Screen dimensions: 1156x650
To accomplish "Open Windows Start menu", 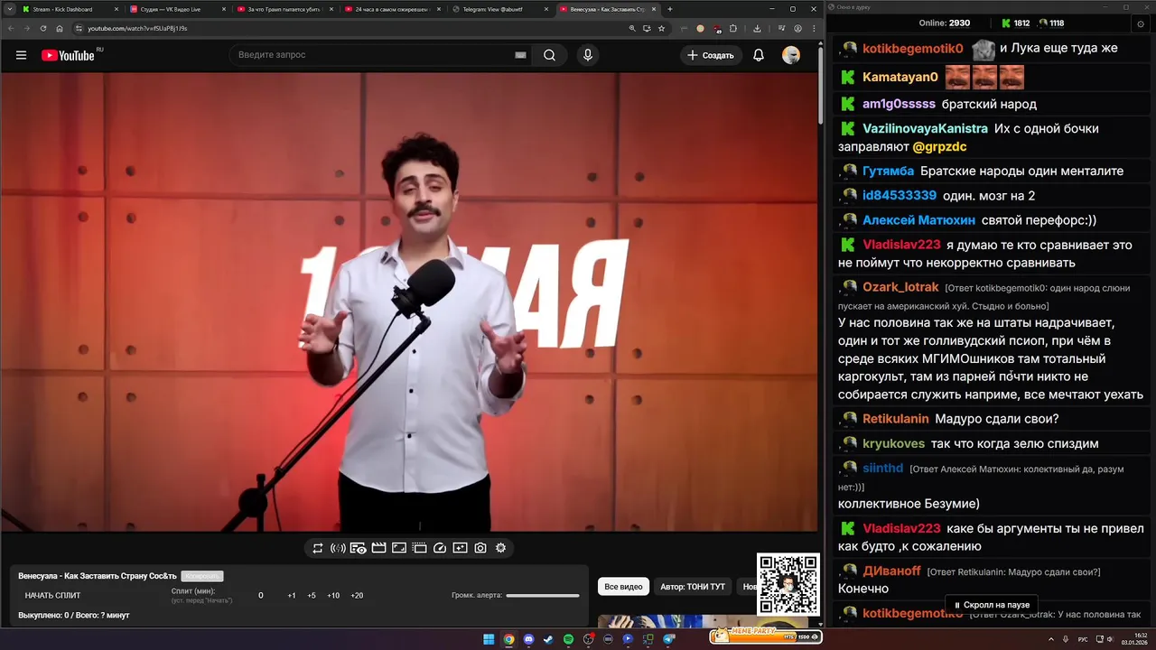I will coord(489,639).
